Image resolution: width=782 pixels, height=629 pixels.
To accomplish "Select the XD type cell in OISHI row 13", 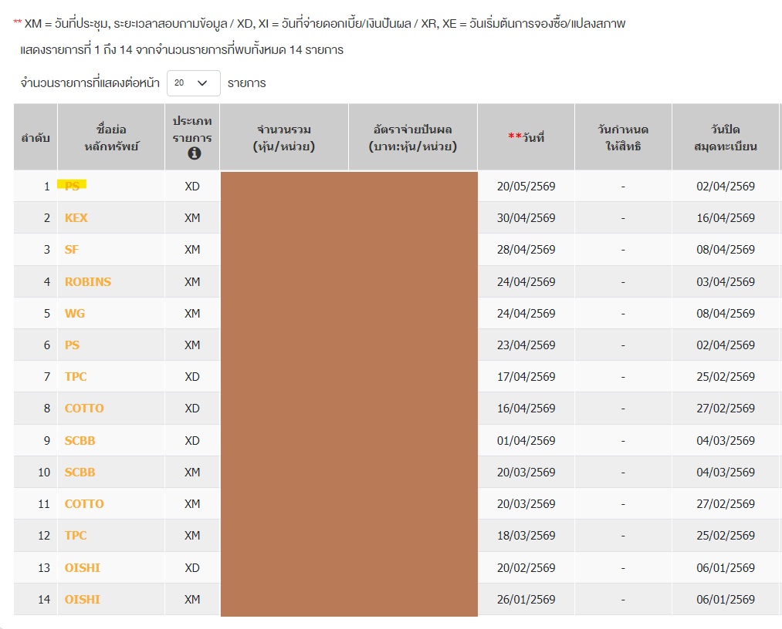I will [192, 568].
